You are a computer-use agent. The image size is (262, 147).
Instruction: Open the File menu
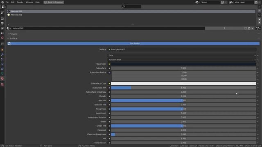pos(7,2)
